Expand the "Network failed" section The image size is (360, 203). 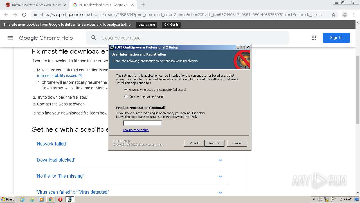(51, 144)
